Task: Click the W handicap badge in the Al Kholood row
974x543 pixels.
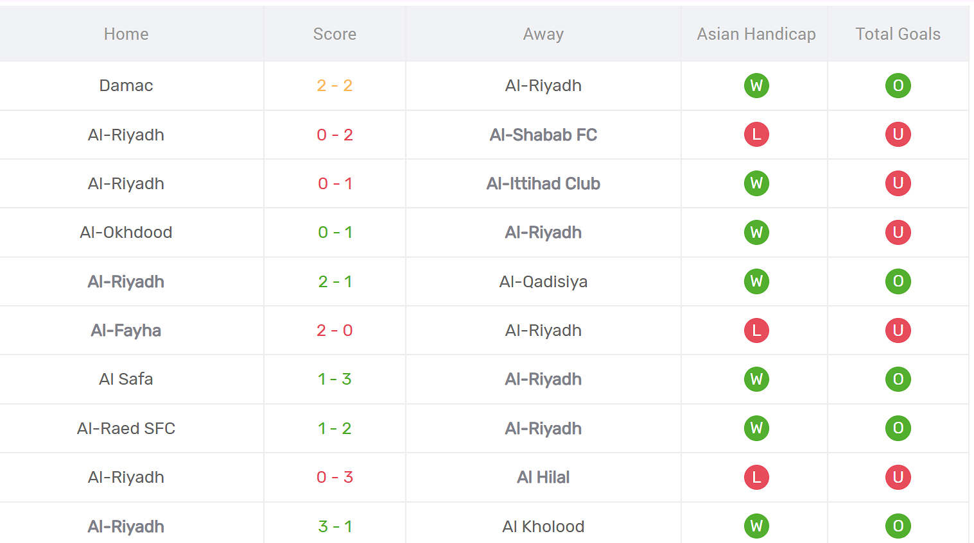Action: click(756, 526)
